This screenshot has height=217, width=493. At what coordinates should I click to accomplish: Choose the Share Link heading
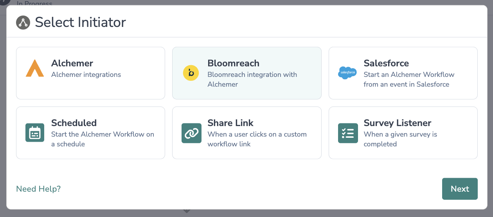click(x=230, y=123)
